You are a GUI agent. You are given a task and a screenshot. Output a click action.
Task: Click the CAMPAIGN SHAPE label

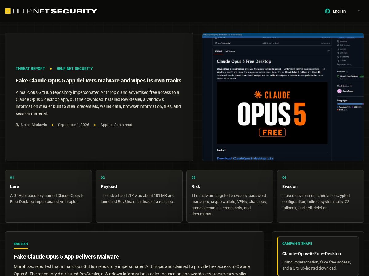click(x=297, y=243)
